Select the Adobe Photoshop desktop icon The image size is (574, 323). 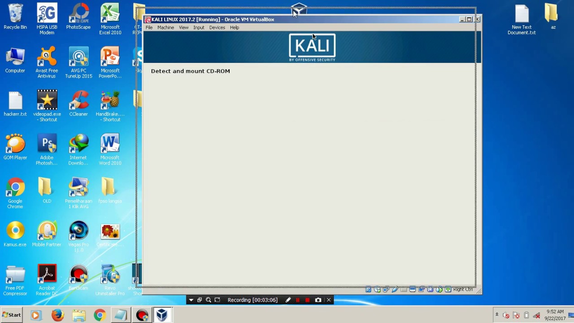[x=47, y=150]
